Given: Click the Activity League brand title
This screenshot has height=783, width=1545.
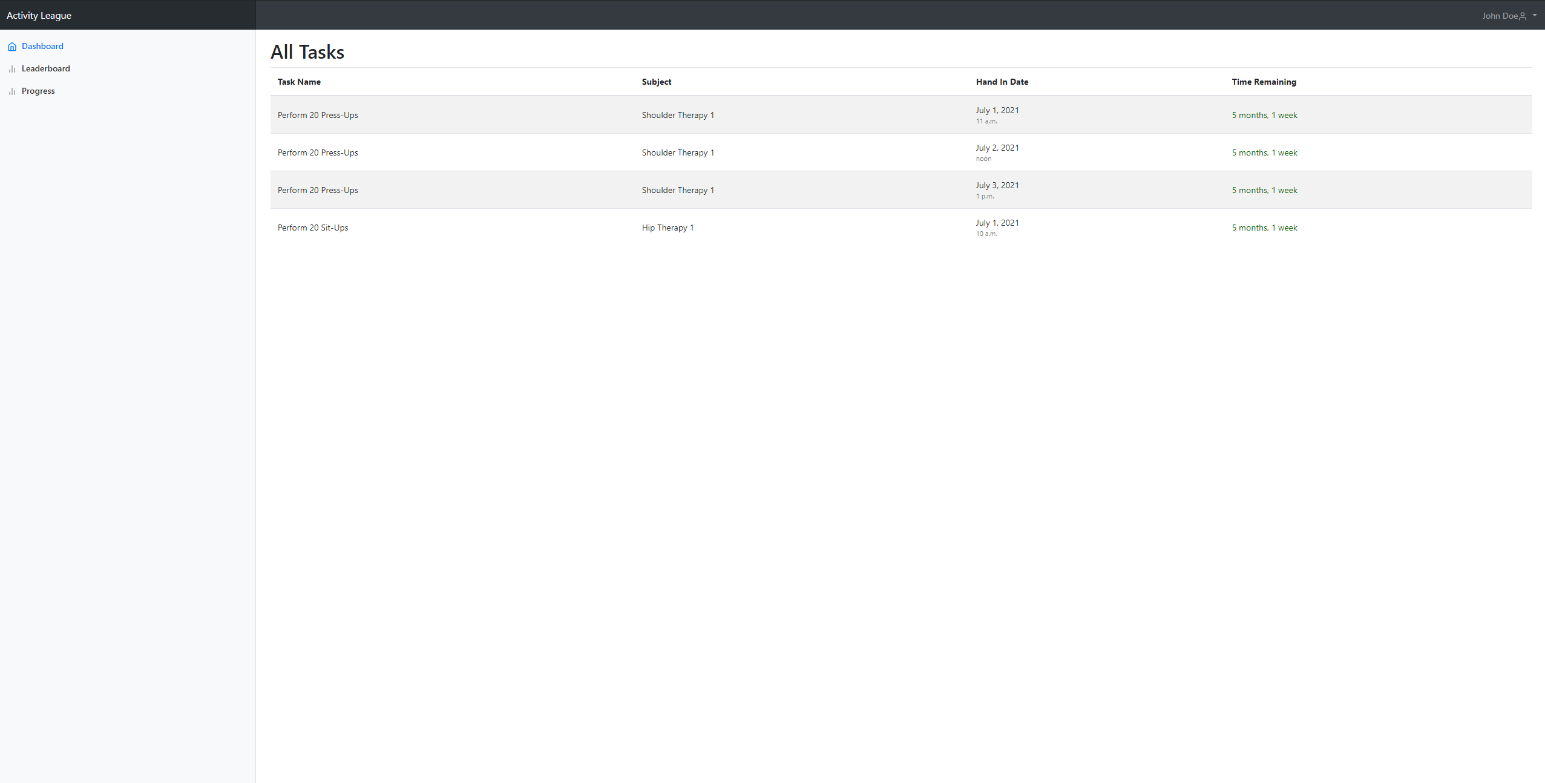Looking at the screenshot, I should click(39, 15).
